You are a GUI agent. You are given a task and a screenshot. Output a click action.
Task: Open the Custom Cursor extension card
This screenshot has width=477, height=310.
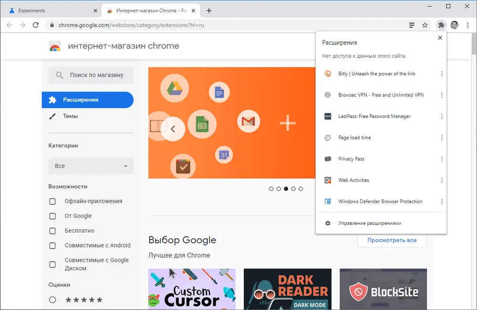192,289
